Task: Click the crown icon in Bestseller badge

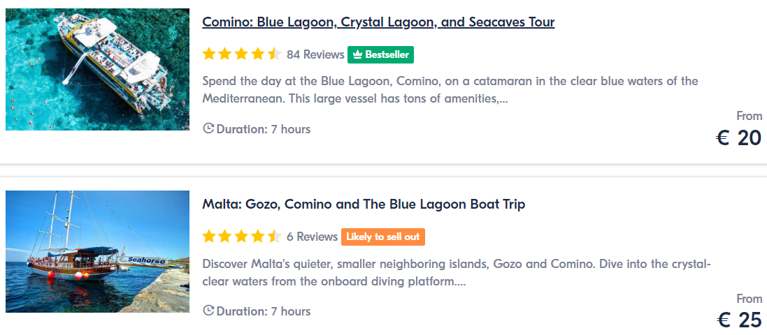Action: (x=357, y=54)
